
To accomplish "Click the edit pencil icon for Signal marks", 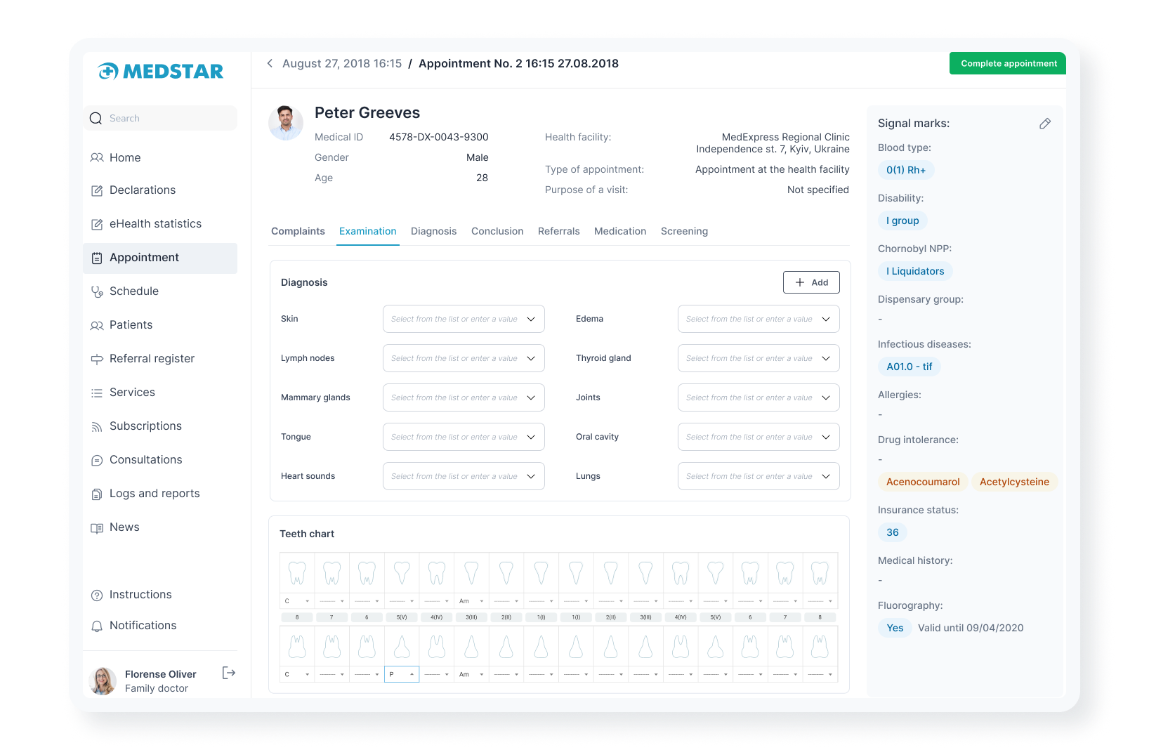I will click(x=1045, y=124).
